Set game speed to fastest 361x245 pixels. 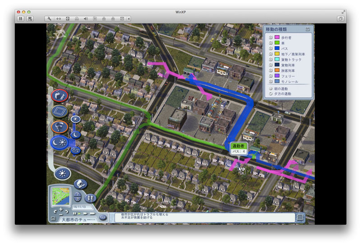(92, 213)
